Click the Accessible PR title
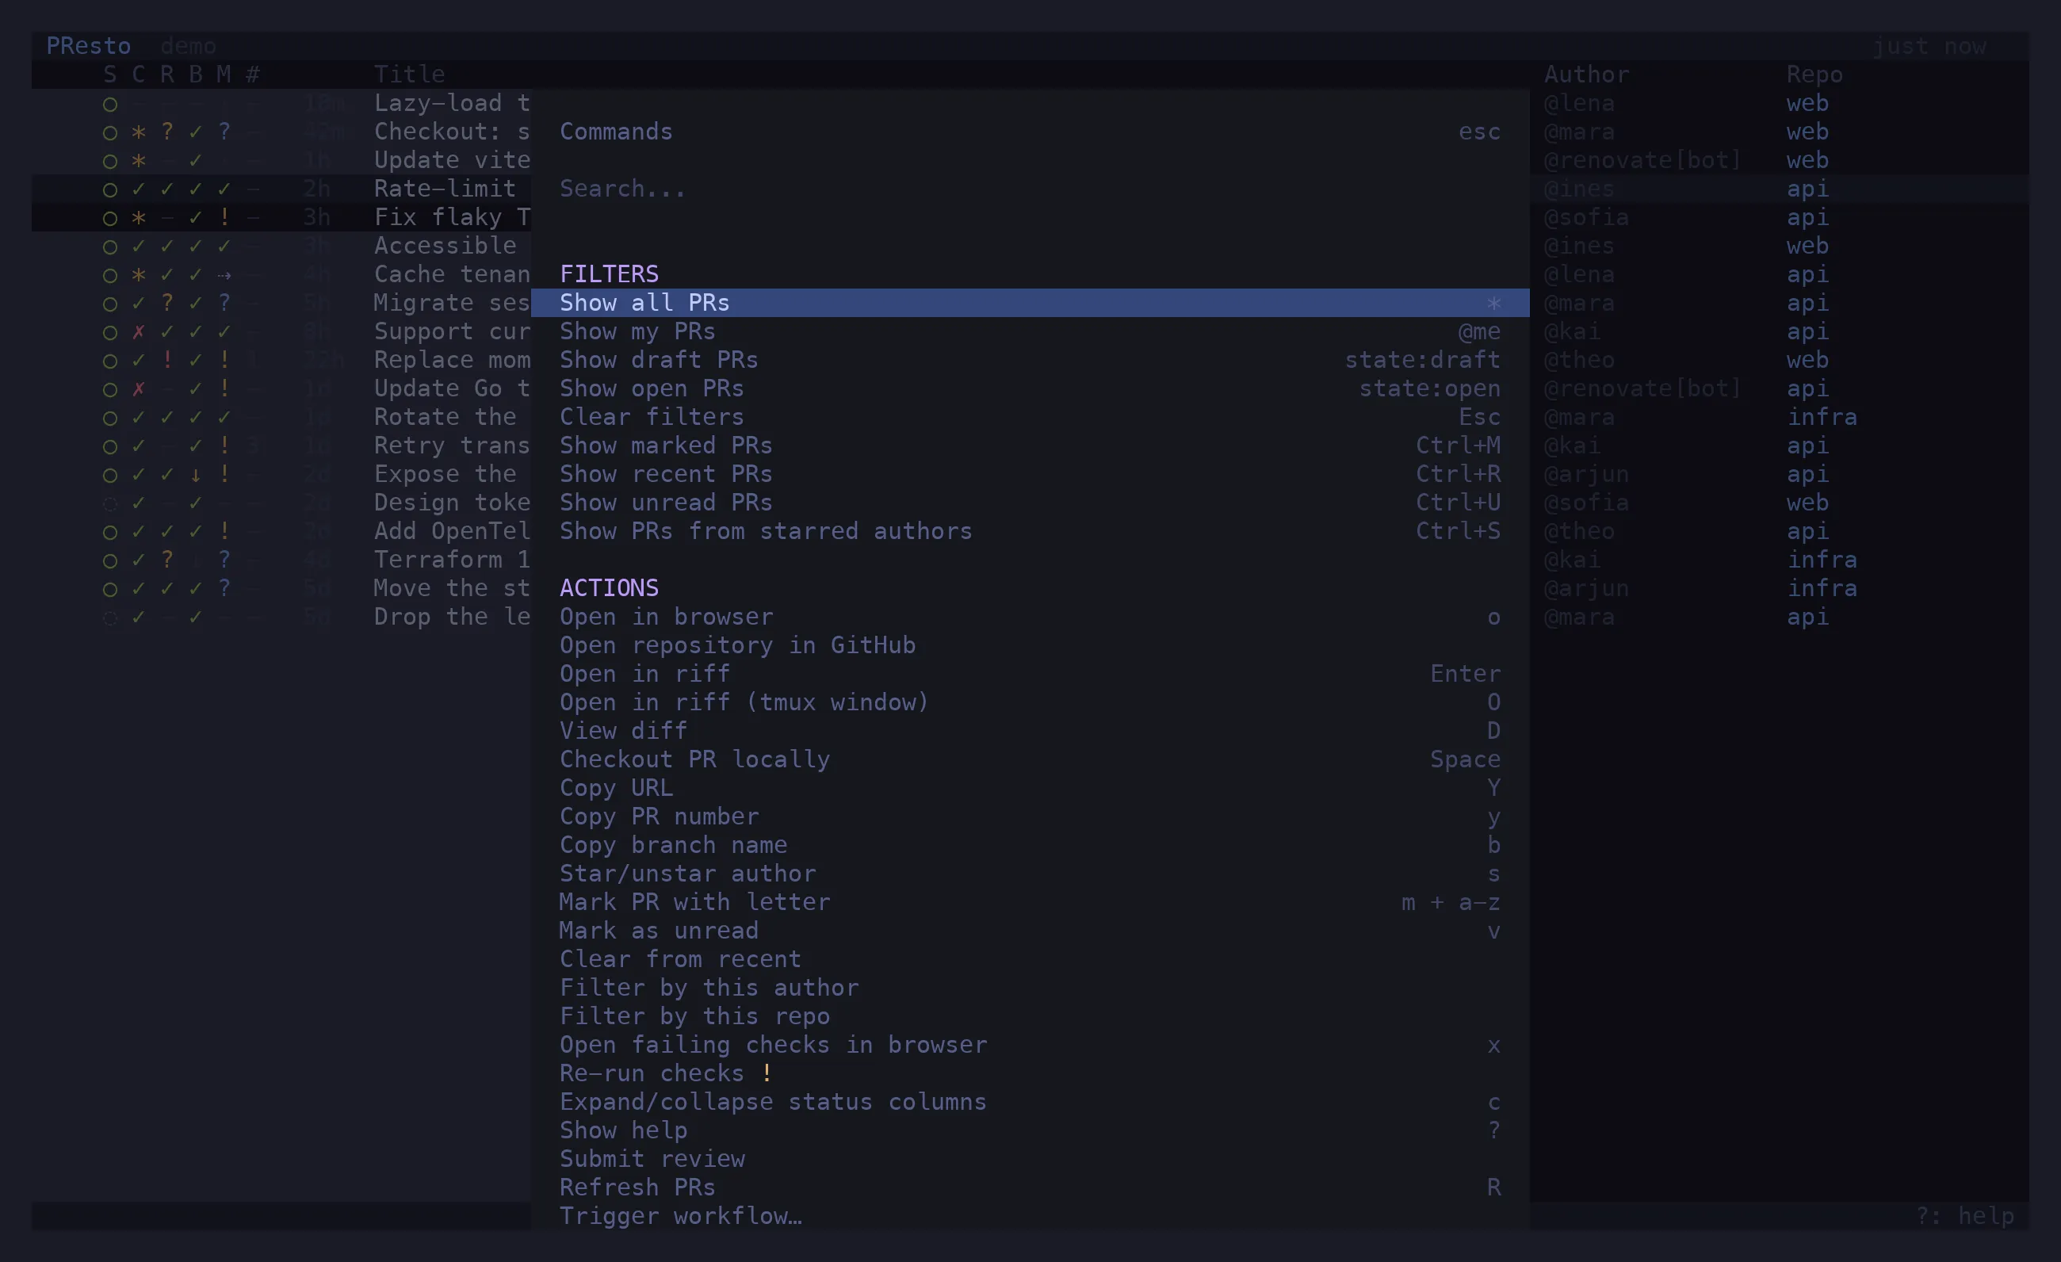This screenshot has height=1262, width=2061. [x=445, y=246]
